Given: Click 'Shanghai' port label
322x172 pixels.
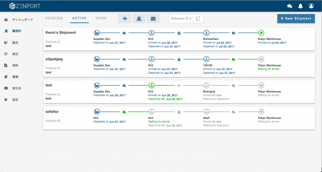Looking at the screenshot, I should (x=209, y=91).
